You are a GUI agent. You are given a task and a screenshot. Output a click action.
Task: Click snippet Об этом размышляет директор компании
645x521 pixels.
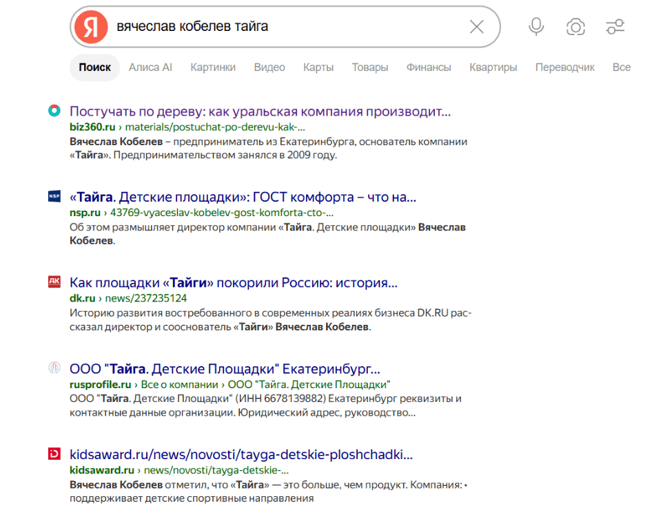coord(267,234)
